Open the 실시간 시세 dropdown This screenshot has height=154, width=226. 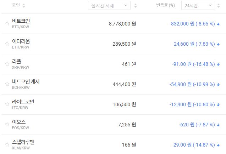[109, 6]
